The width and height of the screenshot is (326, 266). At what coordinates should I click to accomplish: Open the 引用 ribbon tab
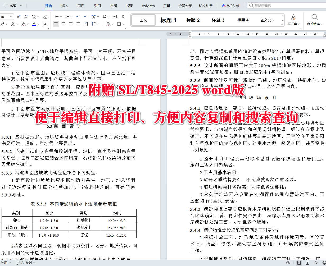(x=97, y=6)
